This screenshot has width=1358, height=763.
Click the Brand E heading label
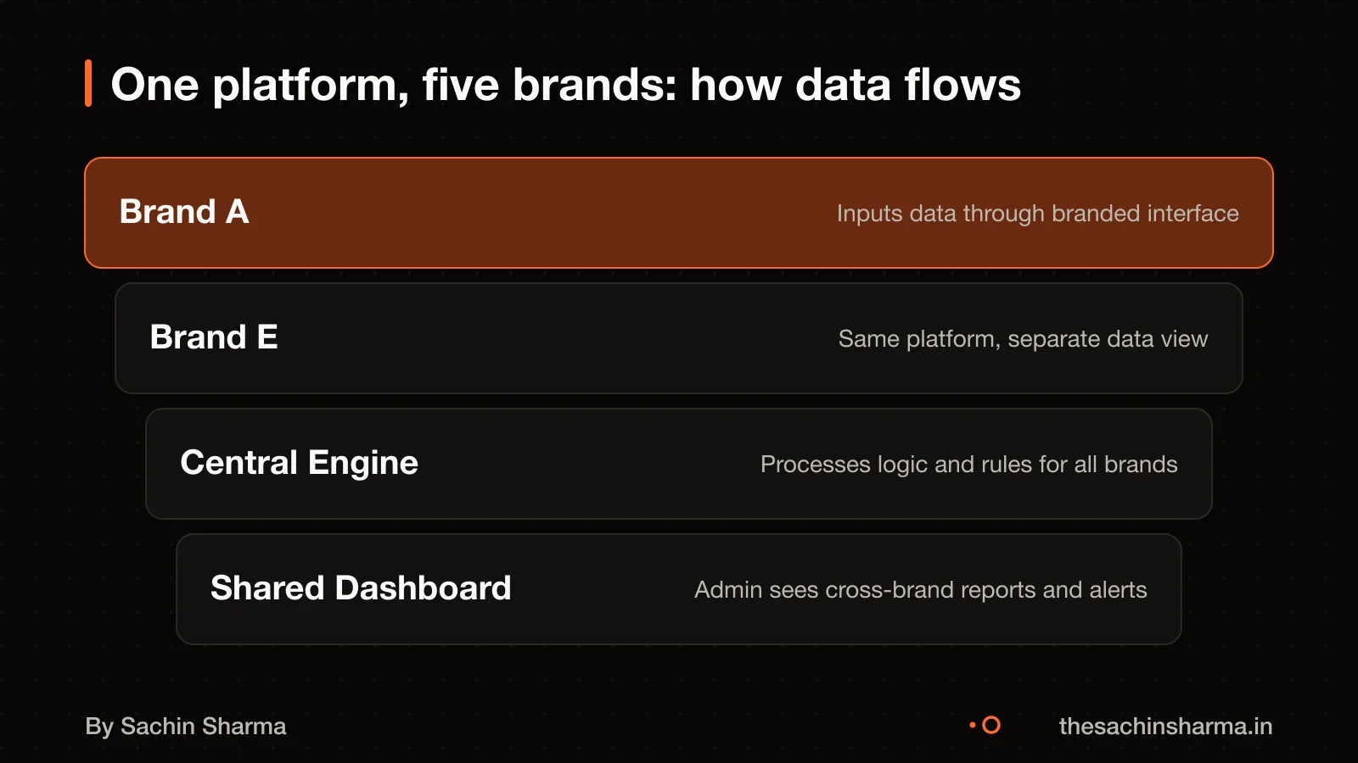pos(214,337)
